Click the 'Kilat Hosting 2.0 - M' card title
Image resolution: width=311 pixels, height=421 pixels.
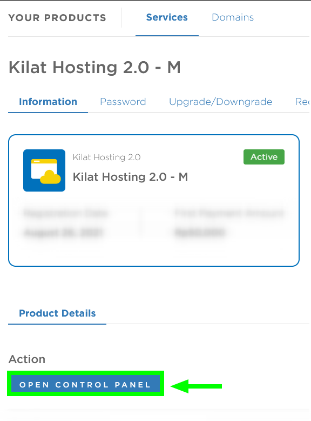coord(130,177)
